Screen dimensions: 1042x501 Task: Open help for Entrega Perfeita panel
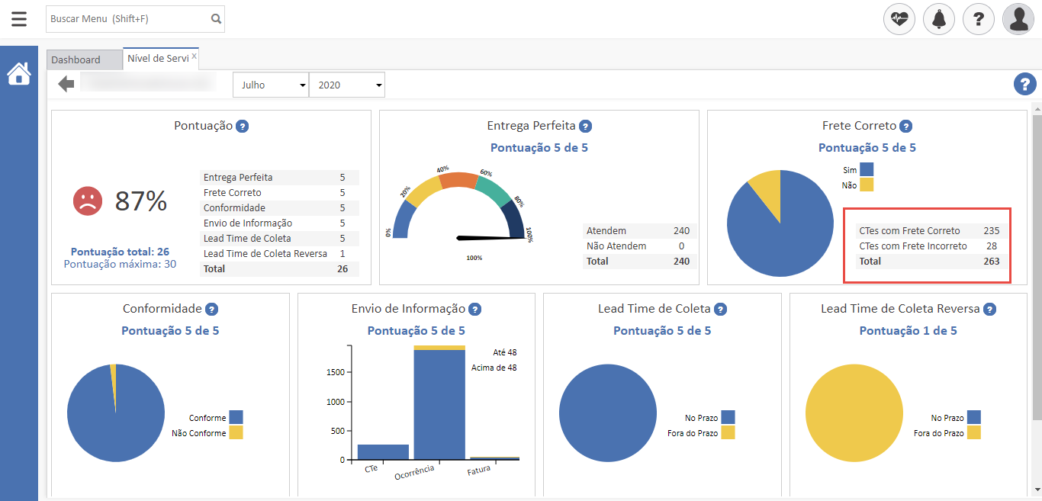point(585,127)
